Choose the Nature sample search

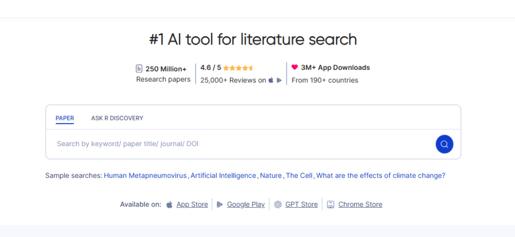tap(271, 176)
